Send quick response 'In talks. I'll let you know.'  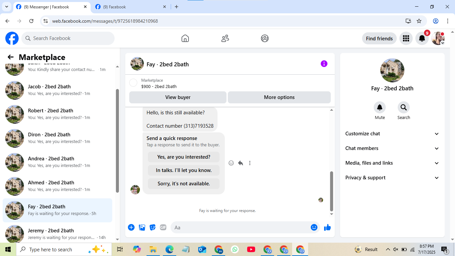(x=184, y=170)
